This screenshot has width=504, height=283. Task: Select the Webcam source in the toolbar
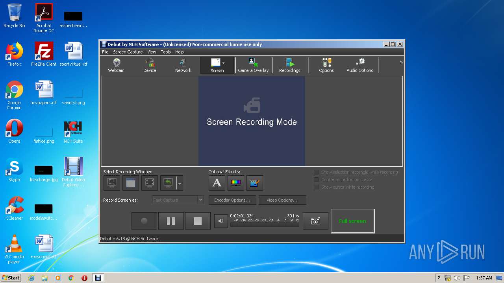116,65
